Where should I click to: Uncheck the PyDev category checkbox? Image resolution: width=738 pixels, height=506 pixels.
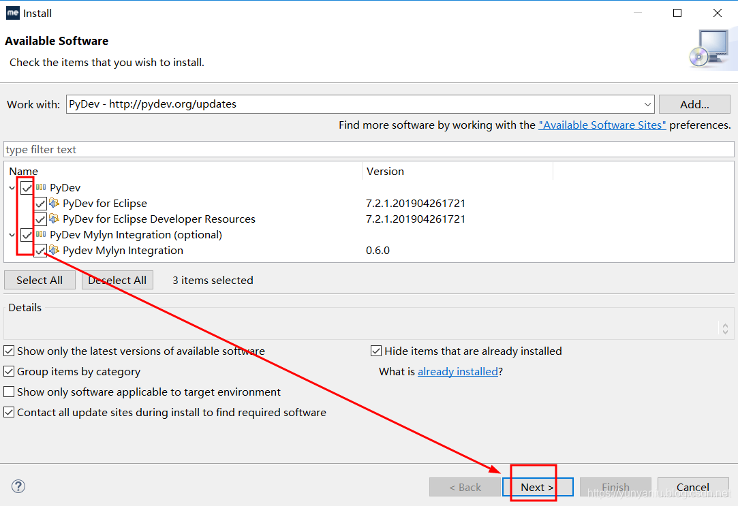click(x=27, y=188)
